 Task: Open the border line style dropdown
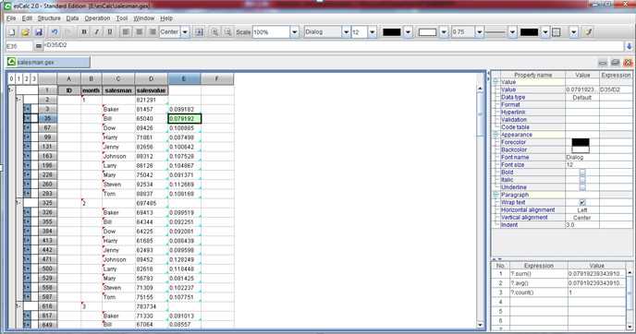[x=513, y=32]
